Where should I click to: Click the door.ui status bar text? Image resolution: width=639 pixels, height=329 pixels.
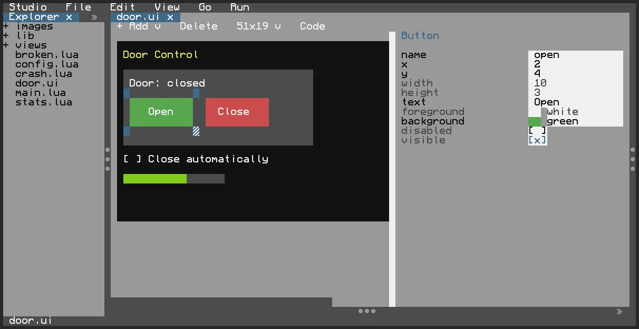point(31,321)
